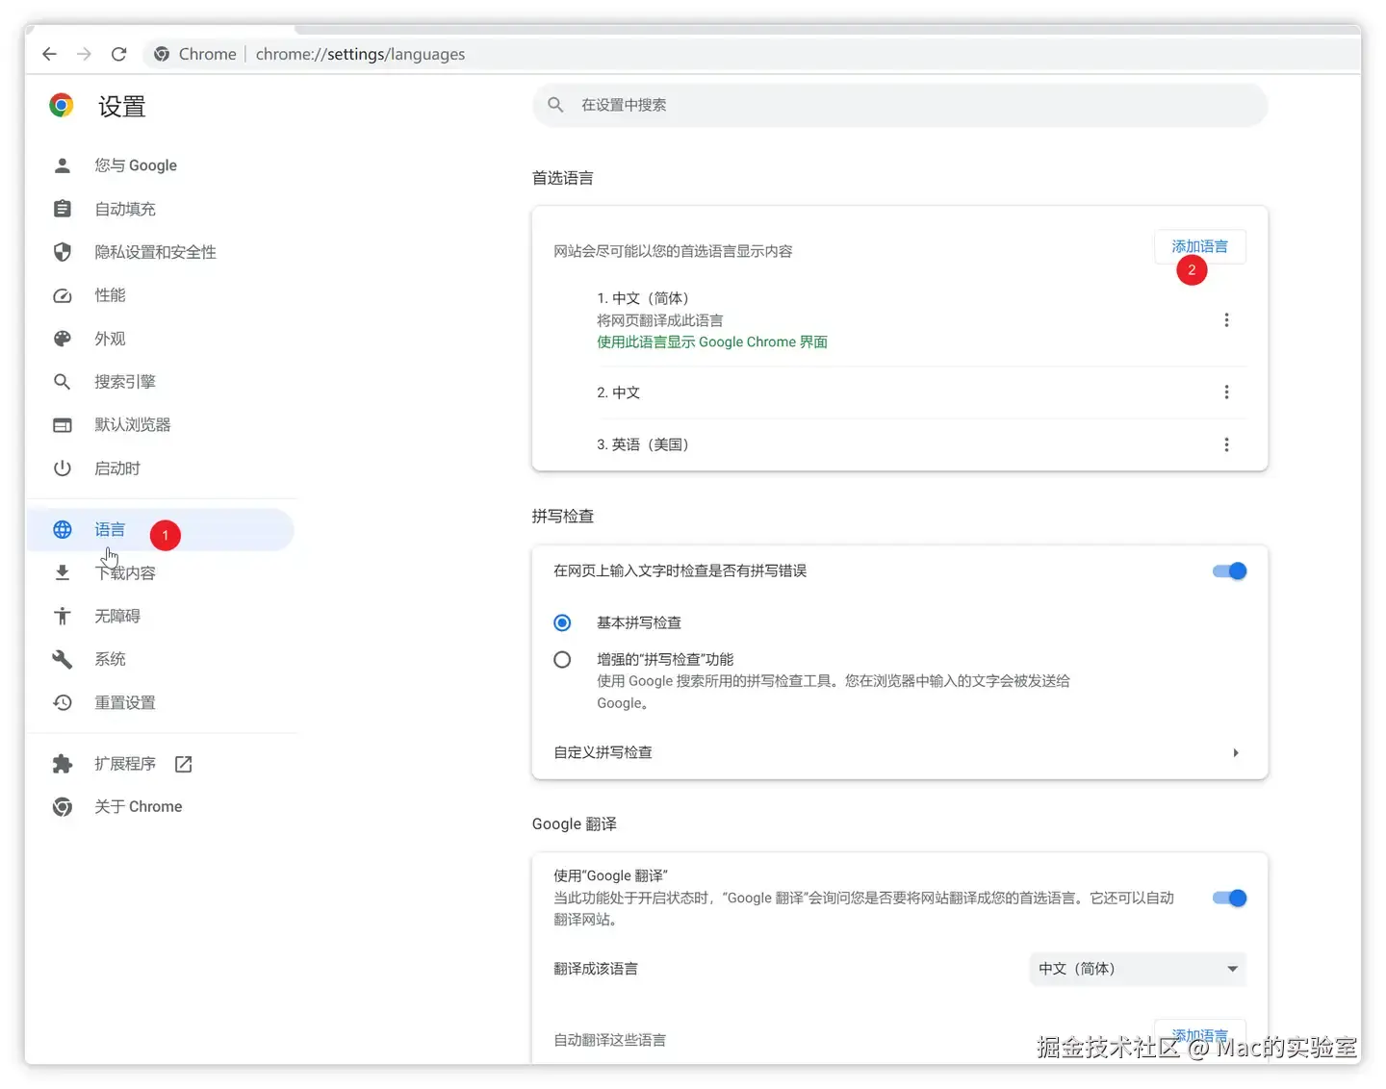Click the external link icon next to 扩展程序
This screenshot has width=1386, height=1089.
pos(184,764)
